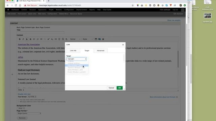Open Reports in admin menu
Screen dimensions: 216x121
click(x=92, y=10)
